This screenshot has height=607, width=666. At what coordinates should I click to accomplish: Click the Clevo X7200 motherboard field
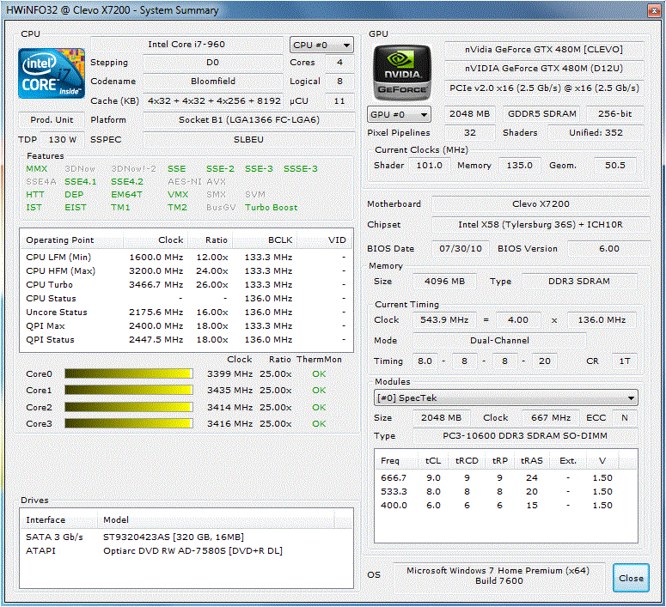pos(541,203)
